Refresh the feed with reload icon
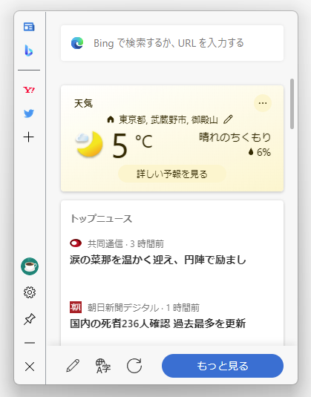This screenshot has width=311, height=397. [134, 366]
